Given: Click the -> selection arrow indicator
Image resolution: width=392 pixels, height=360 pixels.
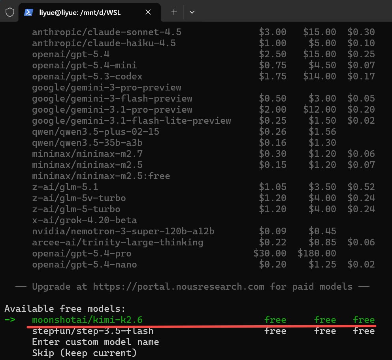Looking at the screenshot, I should (10, 320).
